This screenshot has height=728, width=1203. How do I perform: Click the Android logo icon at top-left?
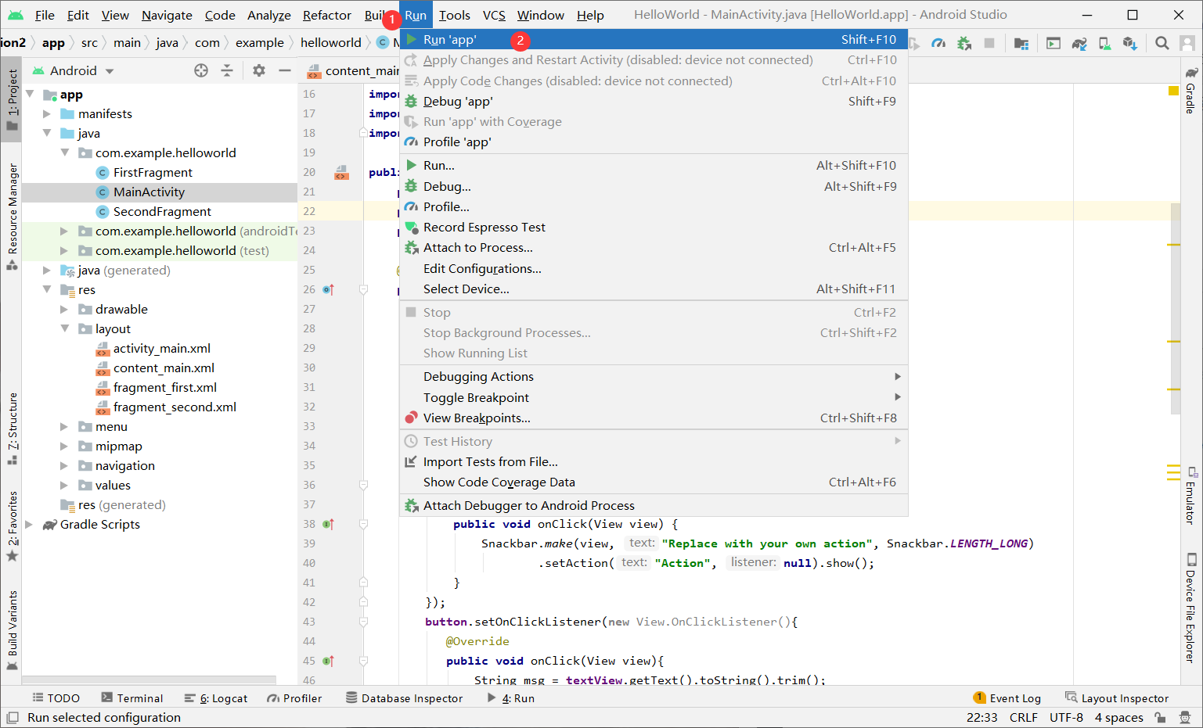(15, 15)
